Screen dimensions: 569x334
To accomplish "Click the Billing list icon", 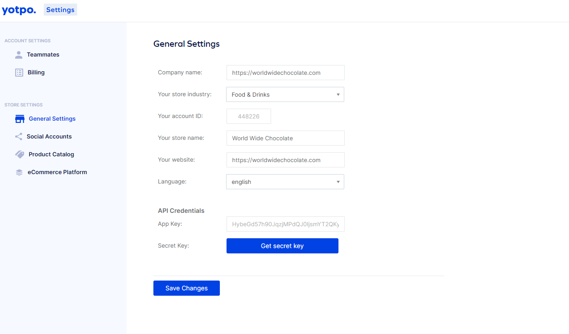I will [19, 73].
